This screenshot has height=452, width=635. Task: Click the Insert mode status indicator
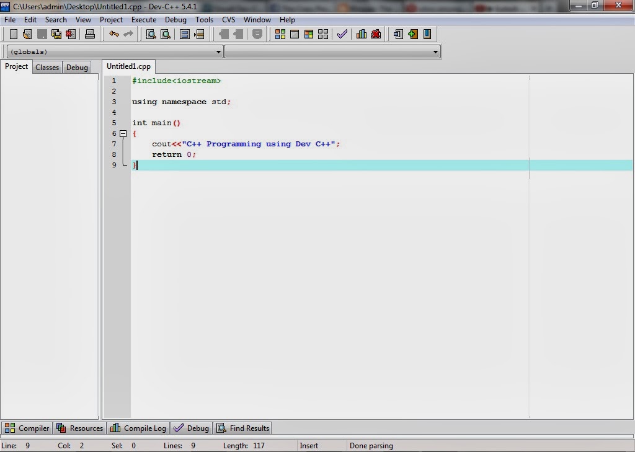tap(309, 446)
